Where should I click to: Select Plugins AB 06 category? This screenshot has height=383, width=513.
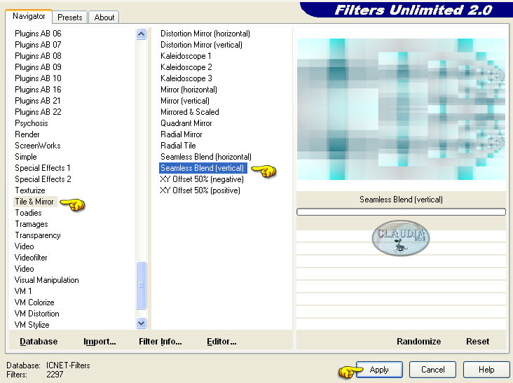(38, 34)
